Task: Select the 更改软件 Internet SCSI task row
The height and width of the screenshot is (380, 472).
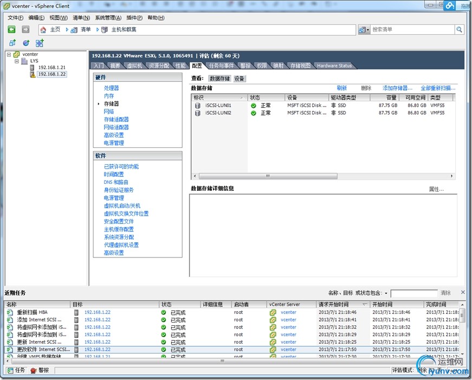Action: 231,350
